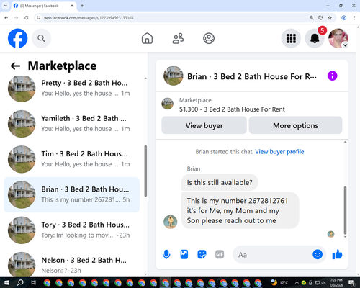The height and width of the screenshot is (288, 360).
Task: Open a new browser tab
Action: (x=82, y=6)
